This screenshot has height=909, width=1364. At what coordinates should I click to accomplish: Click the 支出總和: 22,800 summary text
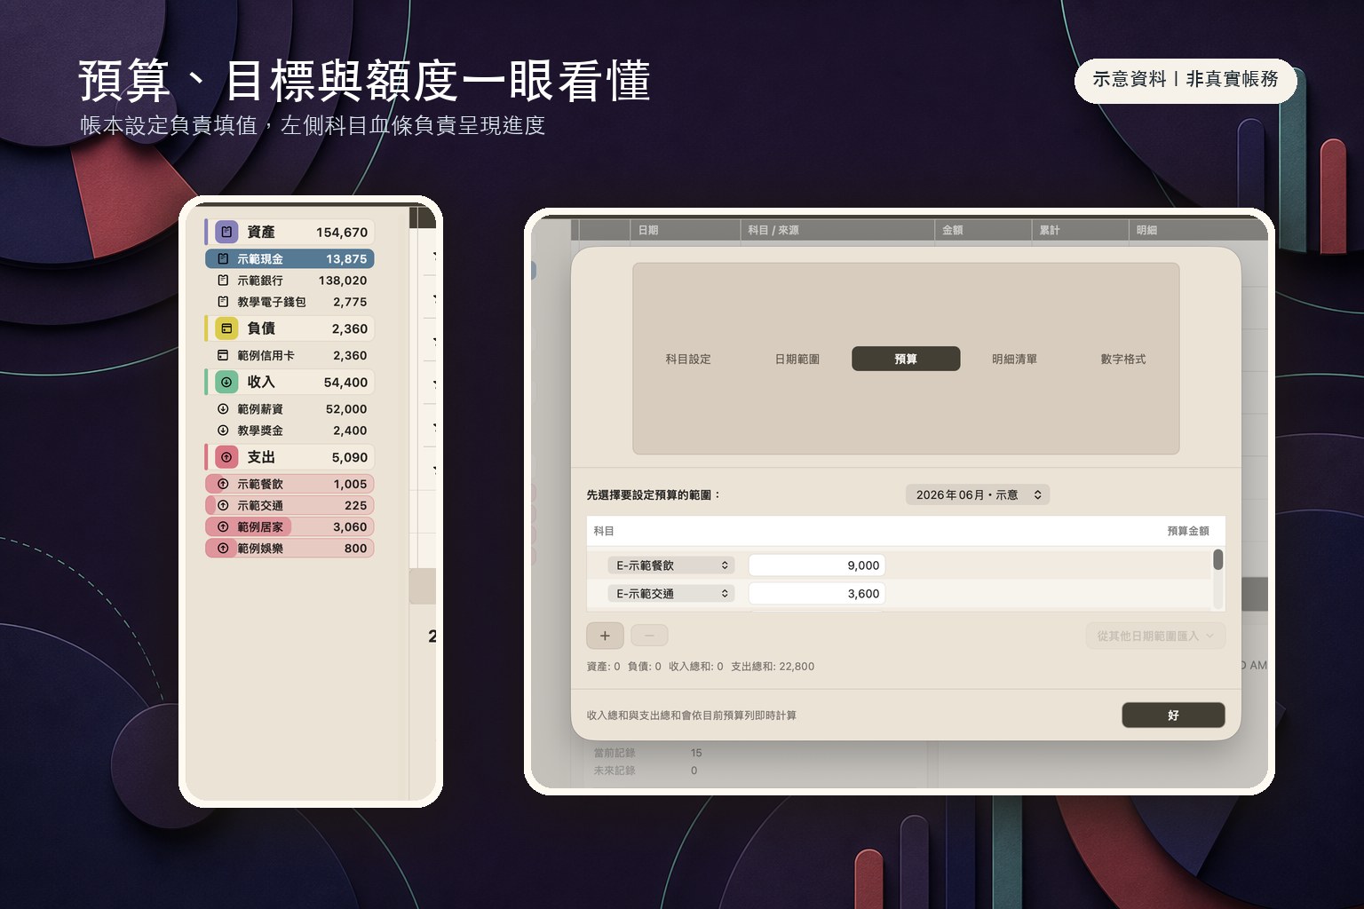point(773,666)
